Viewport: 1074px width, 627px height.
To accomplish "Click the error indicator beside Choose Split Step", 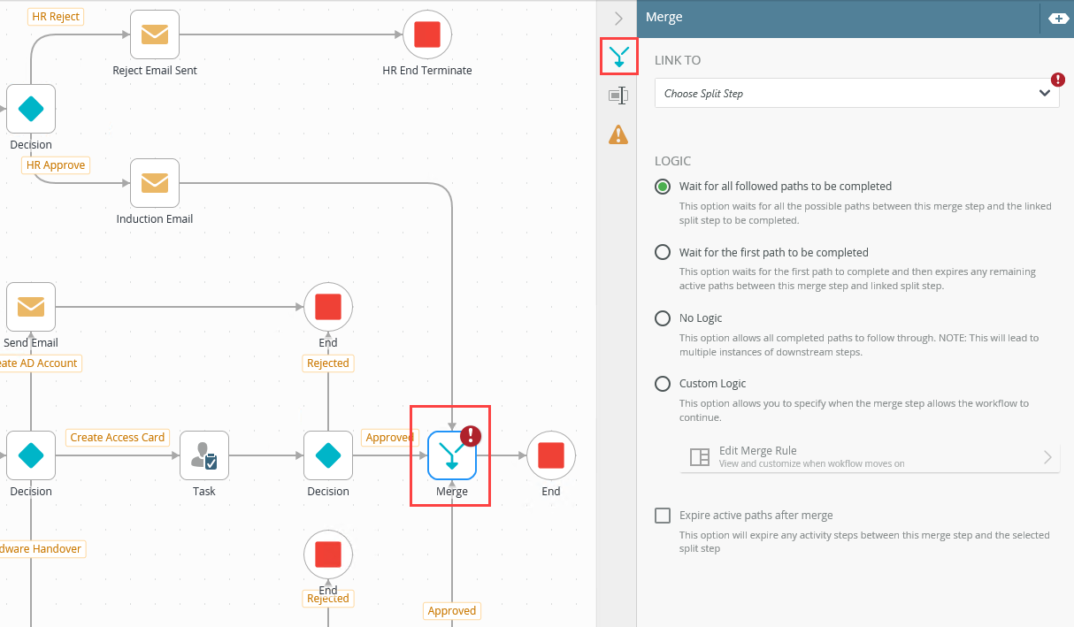I will click(x=1057, y=80).
